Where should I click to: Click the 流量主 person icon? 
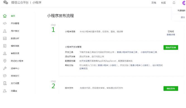point(5,91)
